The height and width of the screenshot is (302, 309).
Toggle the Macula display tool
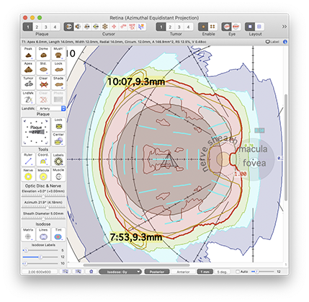point(43,174)
